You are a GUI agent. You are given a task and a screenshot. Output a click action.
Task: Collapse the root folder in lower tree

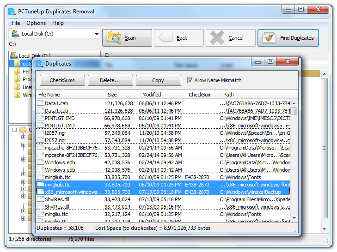(x=14, y=130)
